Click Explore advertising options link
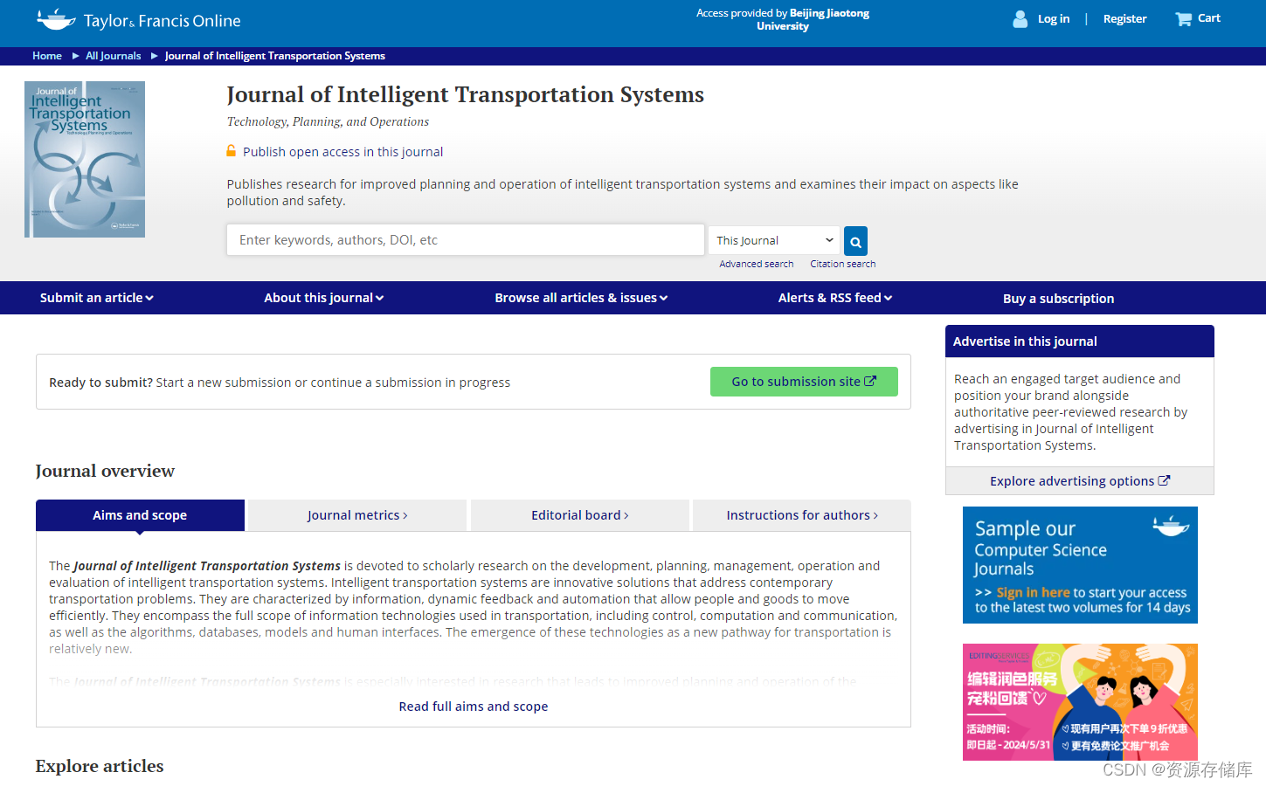This screenshot has height=786, width=1266. pyautogui.click(x=1080, y=481)
